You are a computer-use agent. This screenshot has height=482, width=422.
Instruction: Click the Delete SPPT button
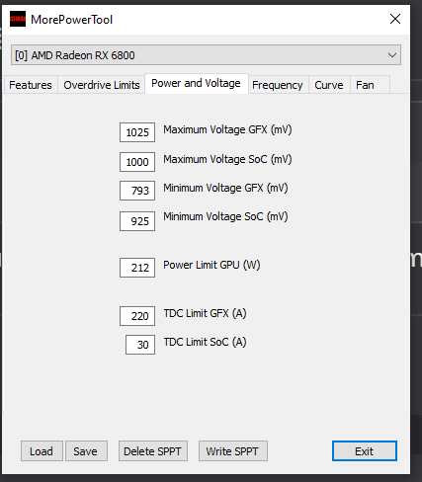(153, 451)
